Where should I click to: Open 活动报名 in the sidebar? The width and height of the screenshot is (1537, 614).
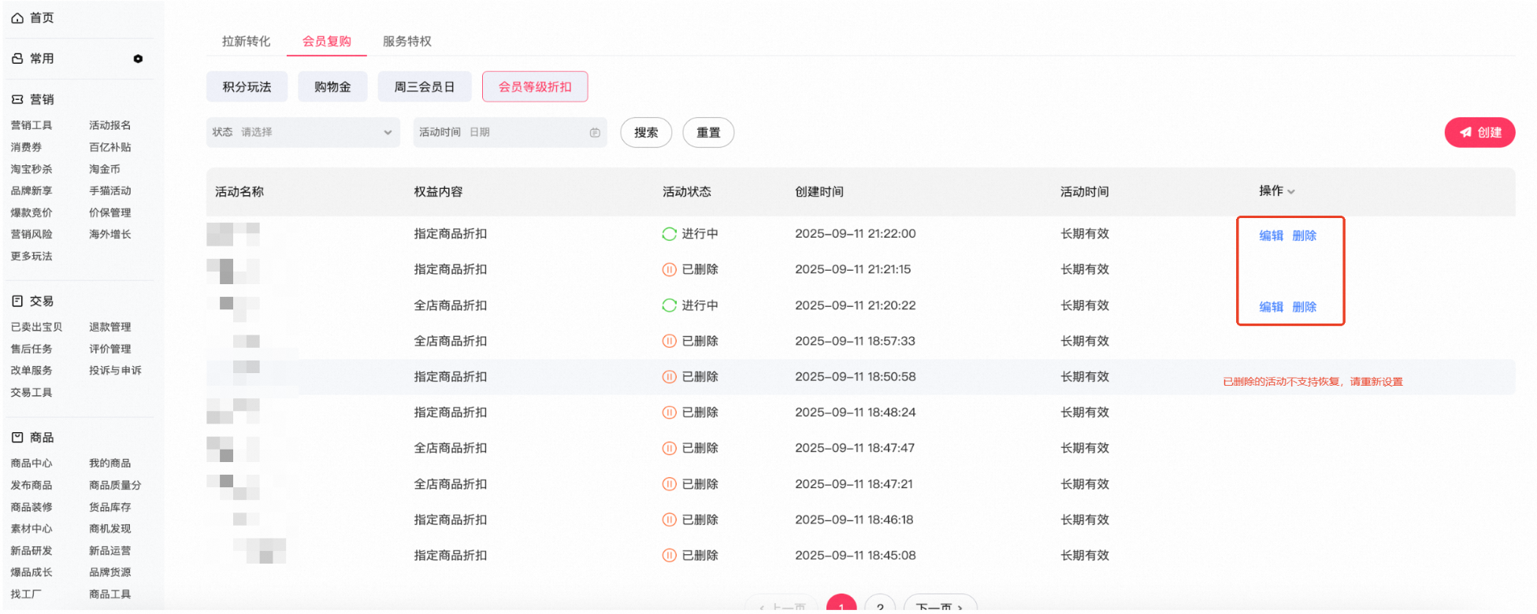[x=110, y=125]
